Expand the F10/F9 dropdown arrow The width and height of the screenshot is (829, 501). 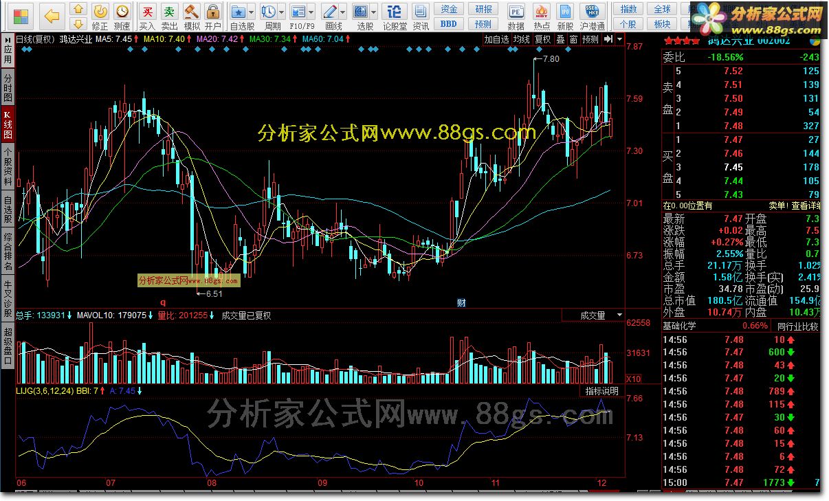pos(311,12)
